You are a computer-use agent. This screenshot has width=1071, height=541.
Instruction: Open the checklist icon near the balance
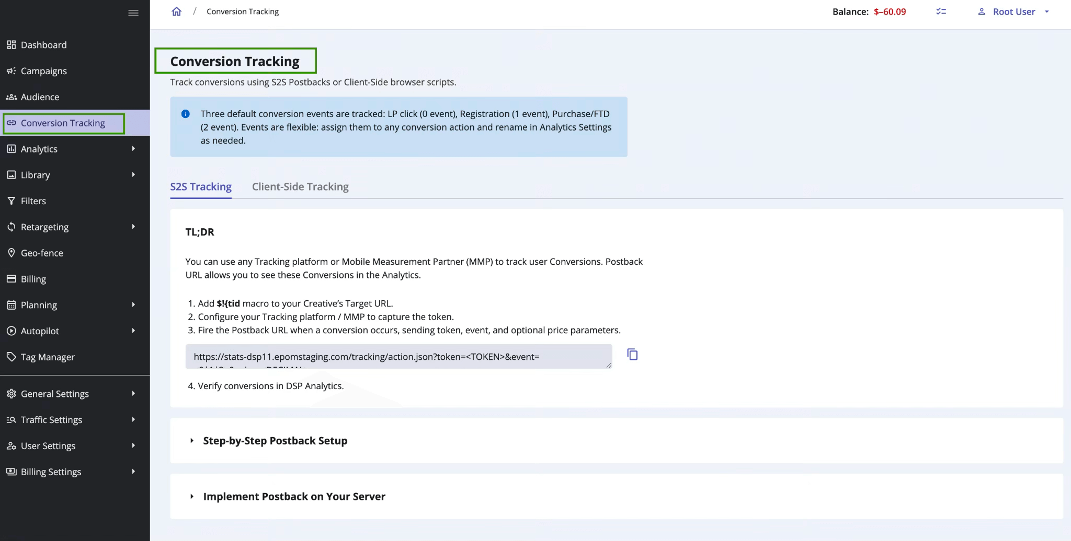tap(941, 11)
